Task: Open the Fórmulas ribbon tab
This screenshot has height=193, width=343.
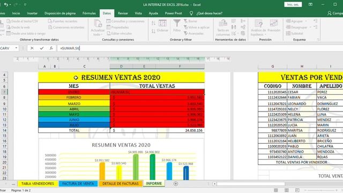Action: pyautogui.click(x=89, y=13)
